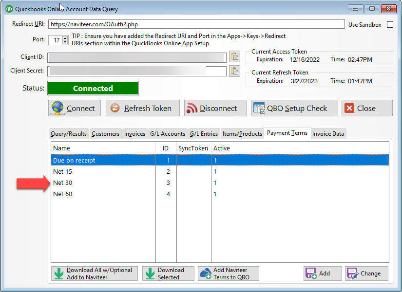402x292 pixels.
Task: Click the Add payment term button
Action: (x=323, y=274)
